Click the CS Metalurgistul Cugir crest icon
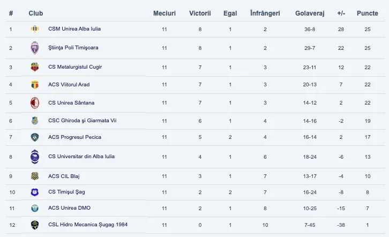Screen dimensions: 389x237 pyautogui.click(x=35, y=67)
